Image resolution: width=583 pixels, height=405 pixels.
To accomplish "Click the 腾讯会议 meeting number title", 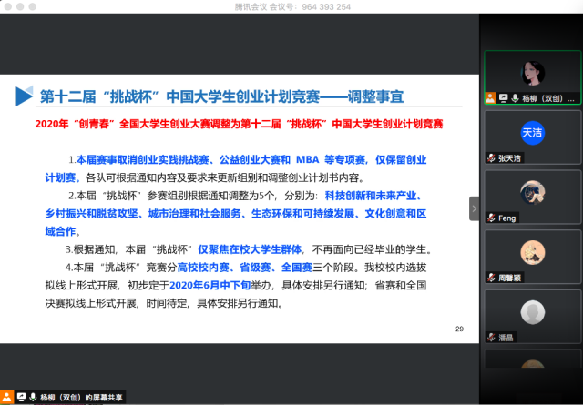I will pos(291,6).
